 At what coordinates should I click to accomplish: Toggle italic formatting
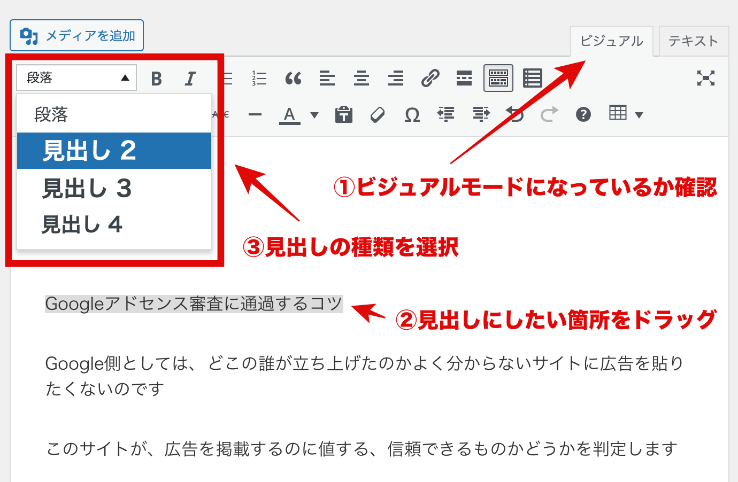click(190, 79)
